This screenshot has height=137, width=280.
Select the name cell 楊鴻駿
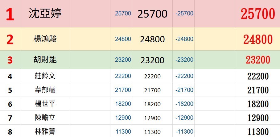45,39
